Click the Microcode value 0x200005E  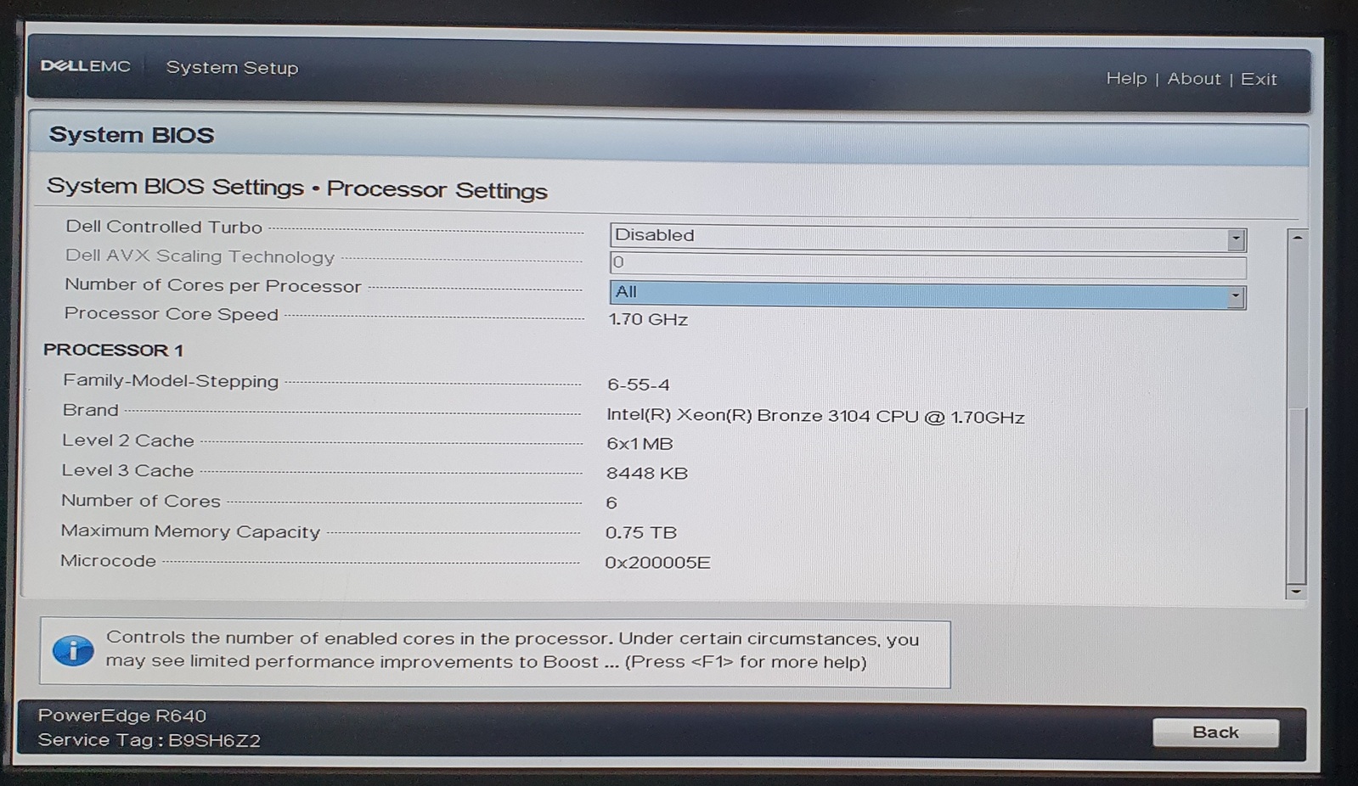[657, 562]
